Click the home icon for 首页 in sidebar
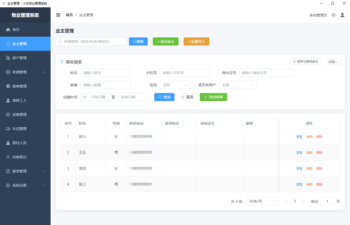This screenshot has height=225, width=350. pyautogui.click(x=8, y=30)
